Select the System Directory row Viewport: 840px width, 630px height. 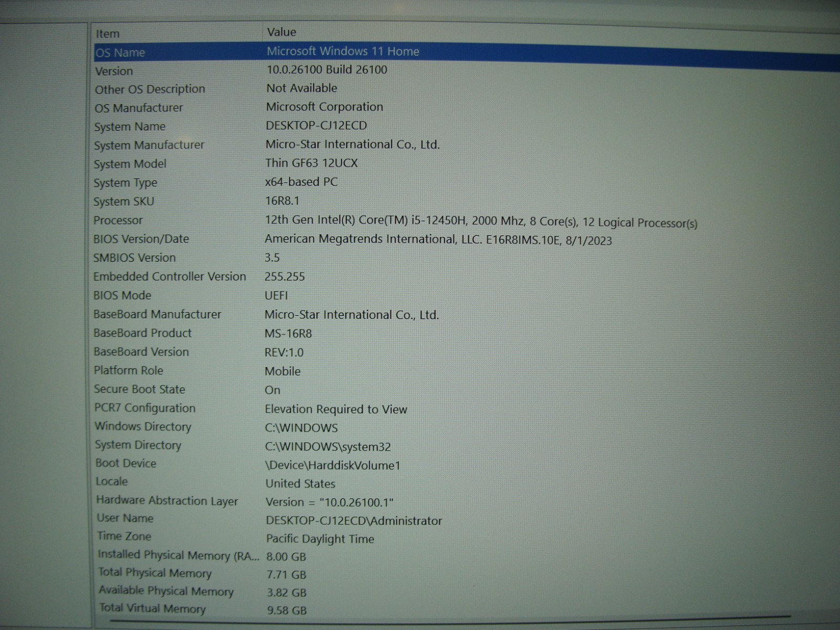(x=138, y=445)
